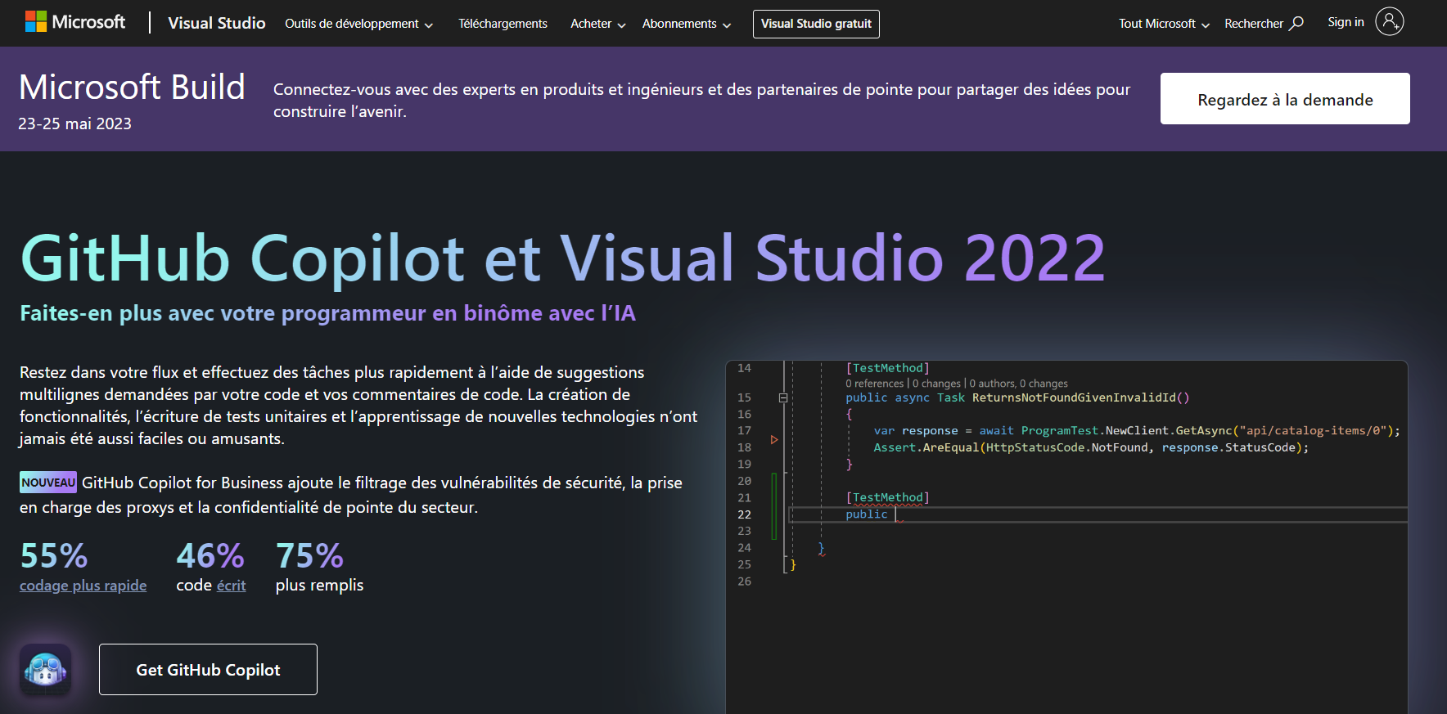
Task: Click the Assert.AreEqual code line
Action: pyautogui.click(x=1091, y=447)
